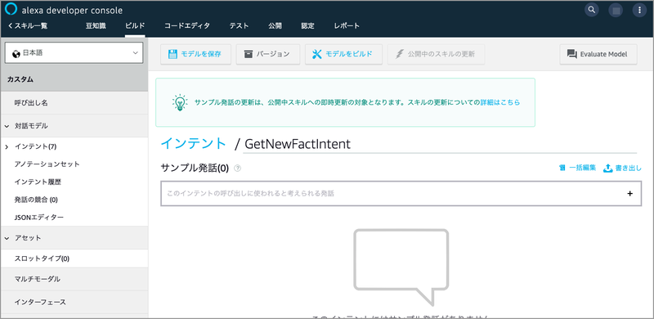Click the インテント breadcrumb link
The image size is (654, 319).
[194, 144]
